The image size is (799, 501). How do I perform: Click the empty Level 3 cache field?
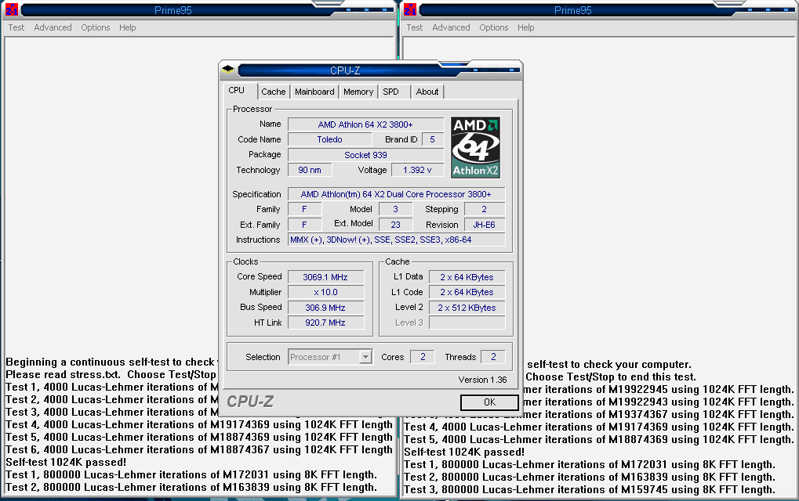point(467,323)
